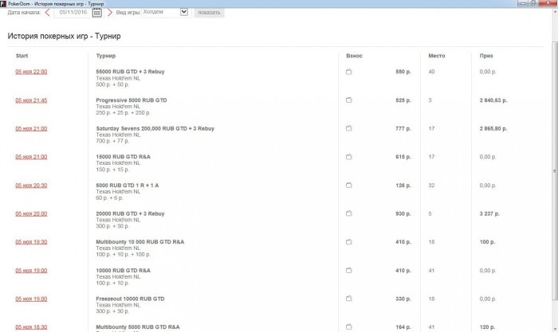Go to previous date with left arrow
558x332 pixels.
tap(47, 13)
